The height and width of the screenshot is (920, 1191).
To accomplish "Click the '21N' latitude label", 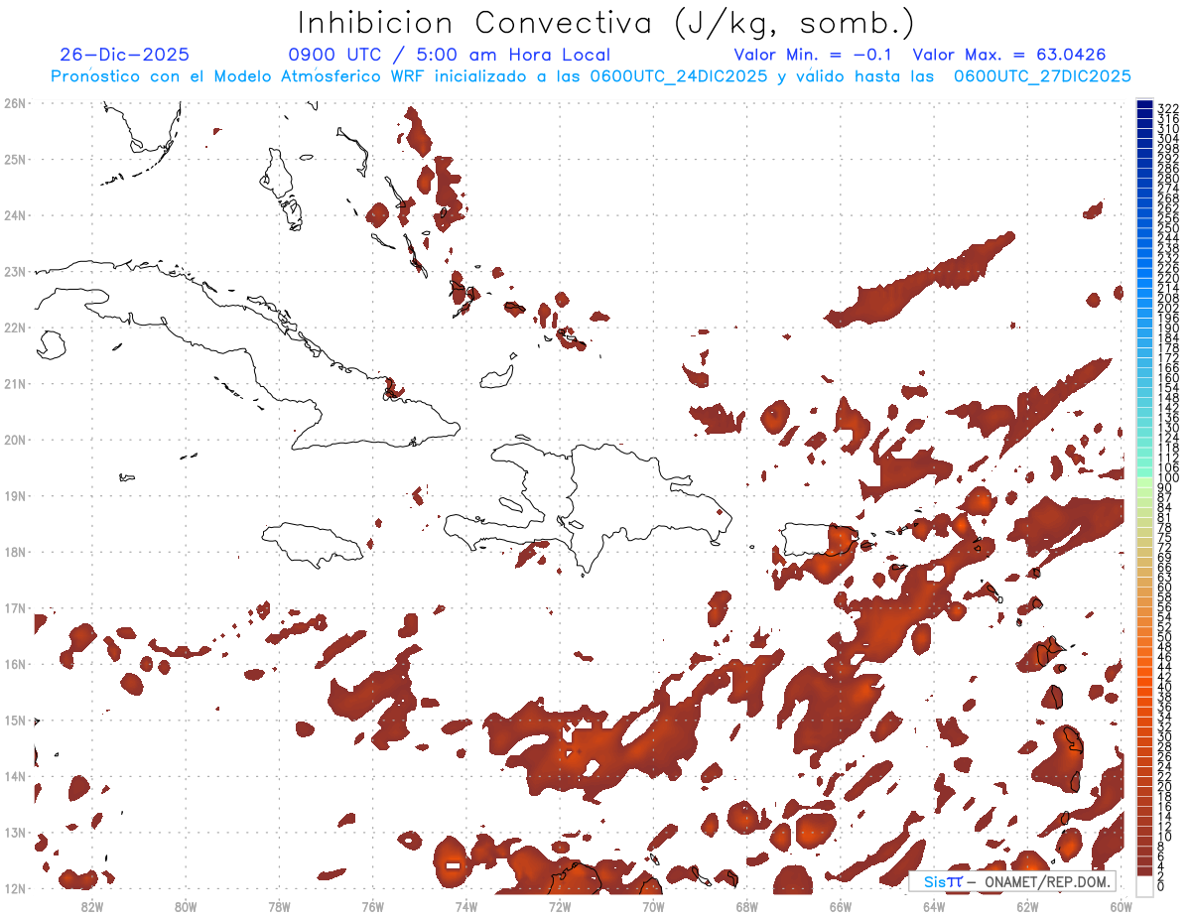I will (14, 383).
